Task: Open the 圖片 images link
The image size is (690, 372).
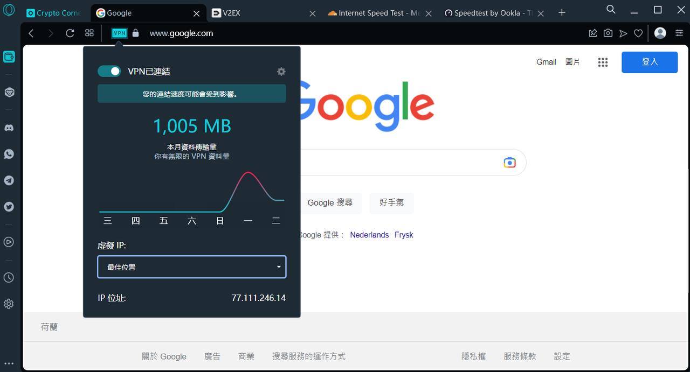Action: [572, 62]
